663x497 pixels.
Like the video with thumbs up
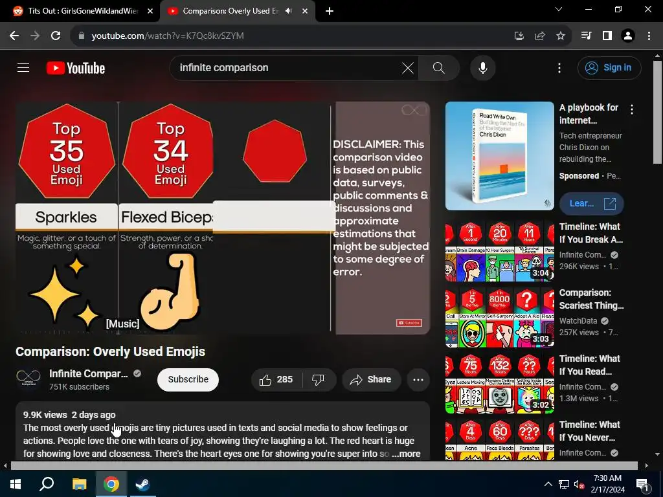pyautogui.click(x=276, y=379)
